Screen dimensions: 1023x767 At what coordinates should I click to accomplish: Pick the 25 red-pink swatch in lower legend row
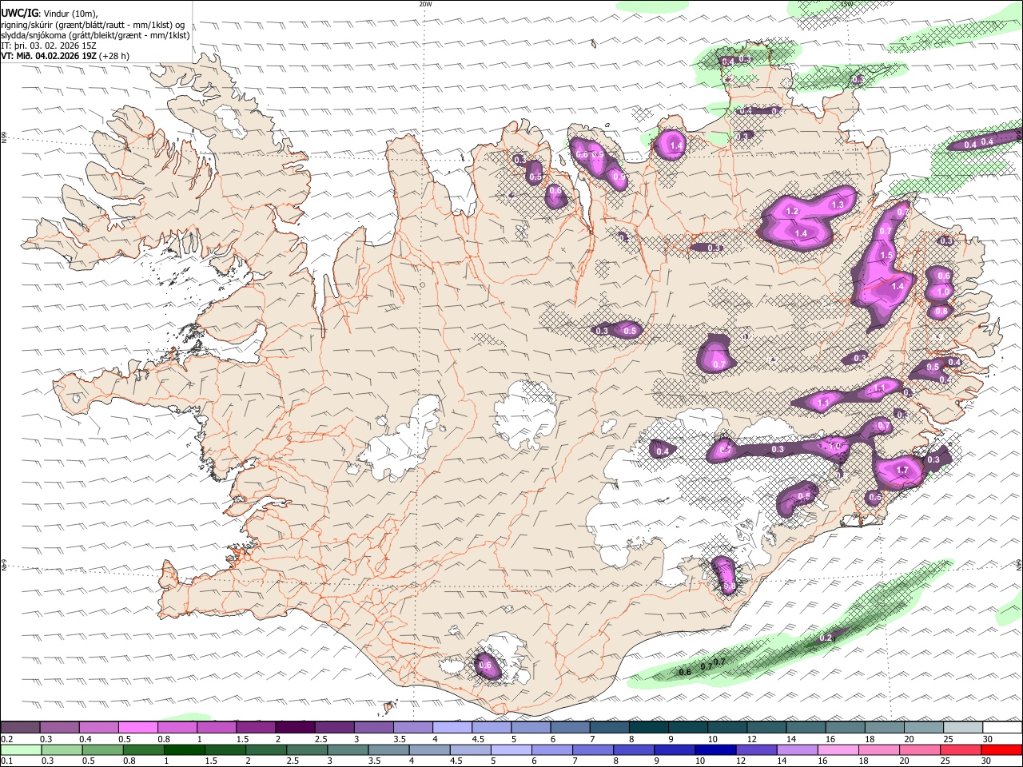pyautogui.click(x=961, y=750)
